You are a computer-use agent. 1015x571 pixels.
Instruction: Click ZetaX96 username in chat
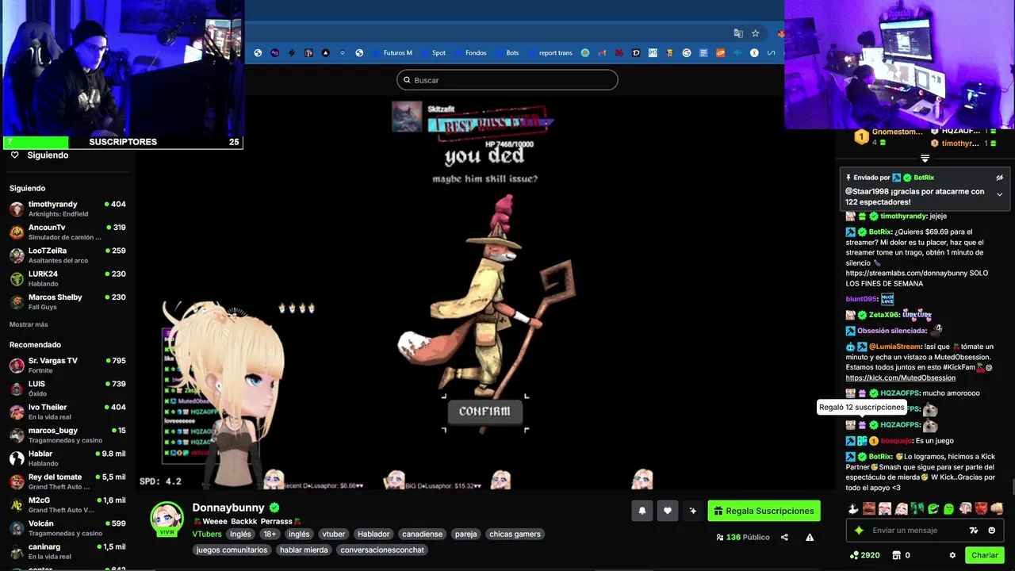[x=882, y=315]
